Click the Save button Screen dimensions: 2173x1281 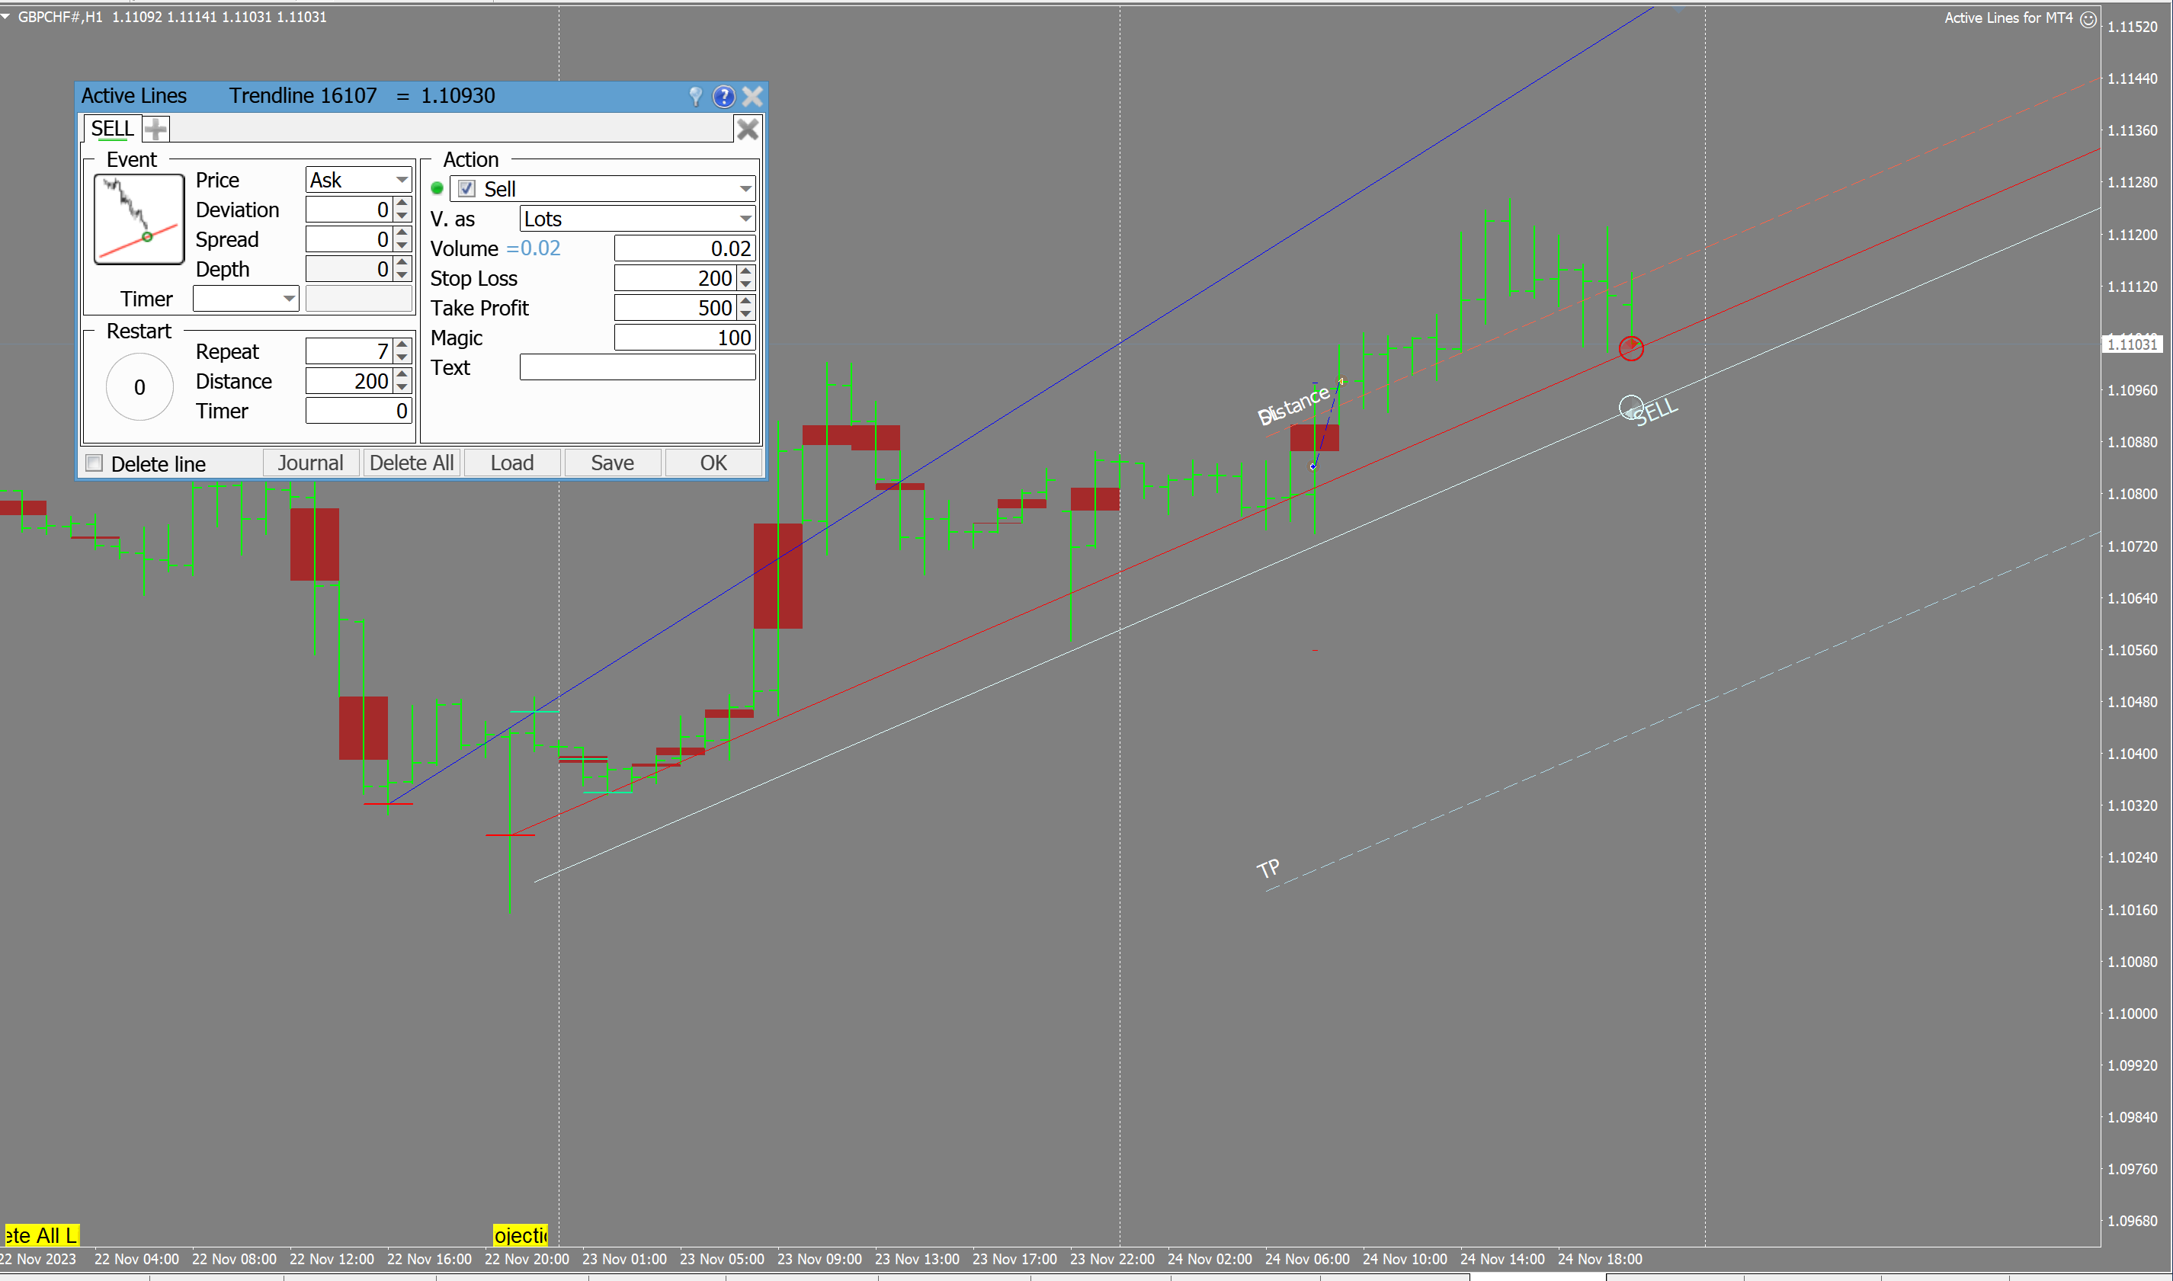click(x=612, y=463)
